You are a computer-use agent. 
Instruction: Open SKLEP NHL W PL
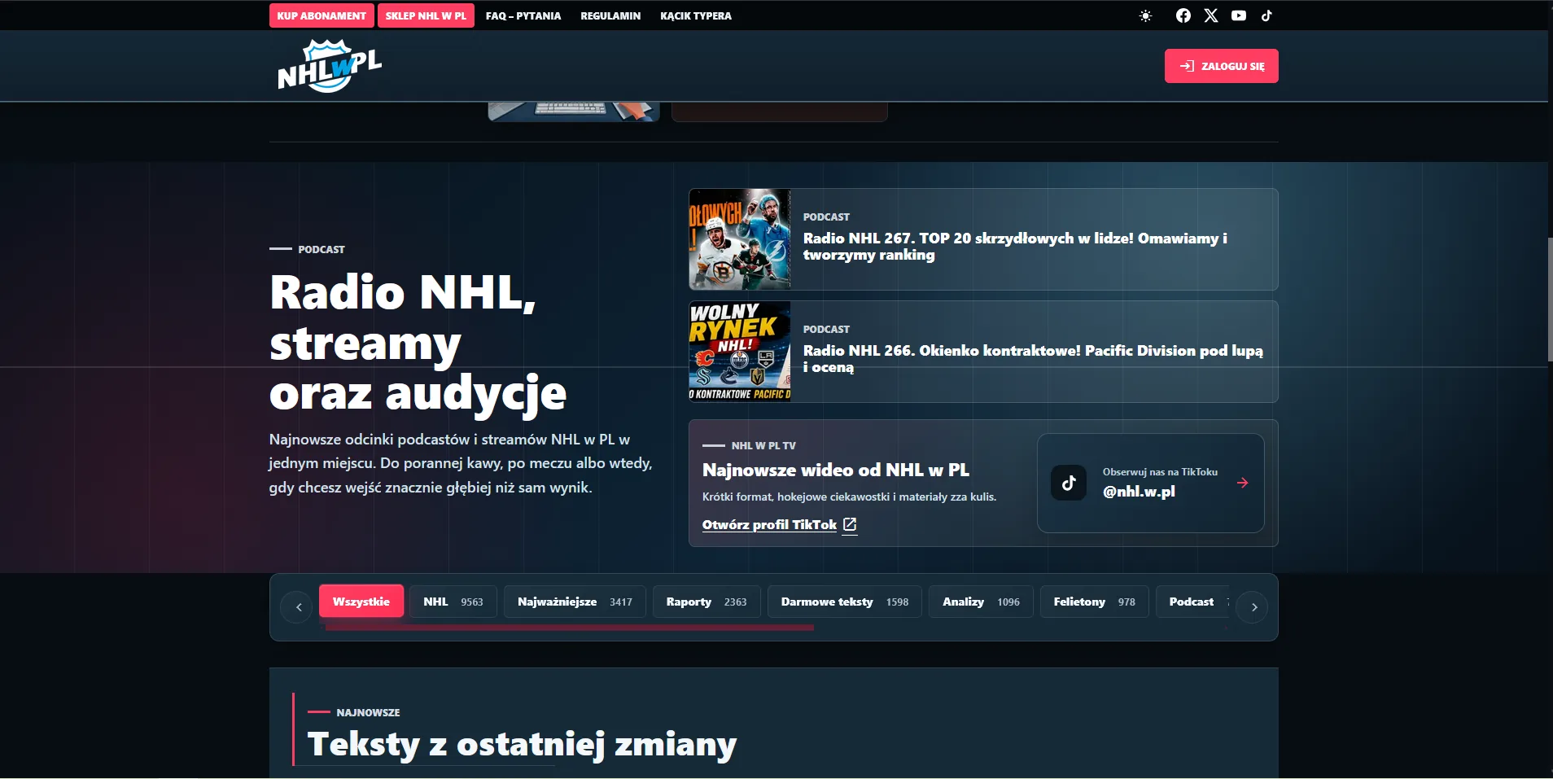click(426, 15)
